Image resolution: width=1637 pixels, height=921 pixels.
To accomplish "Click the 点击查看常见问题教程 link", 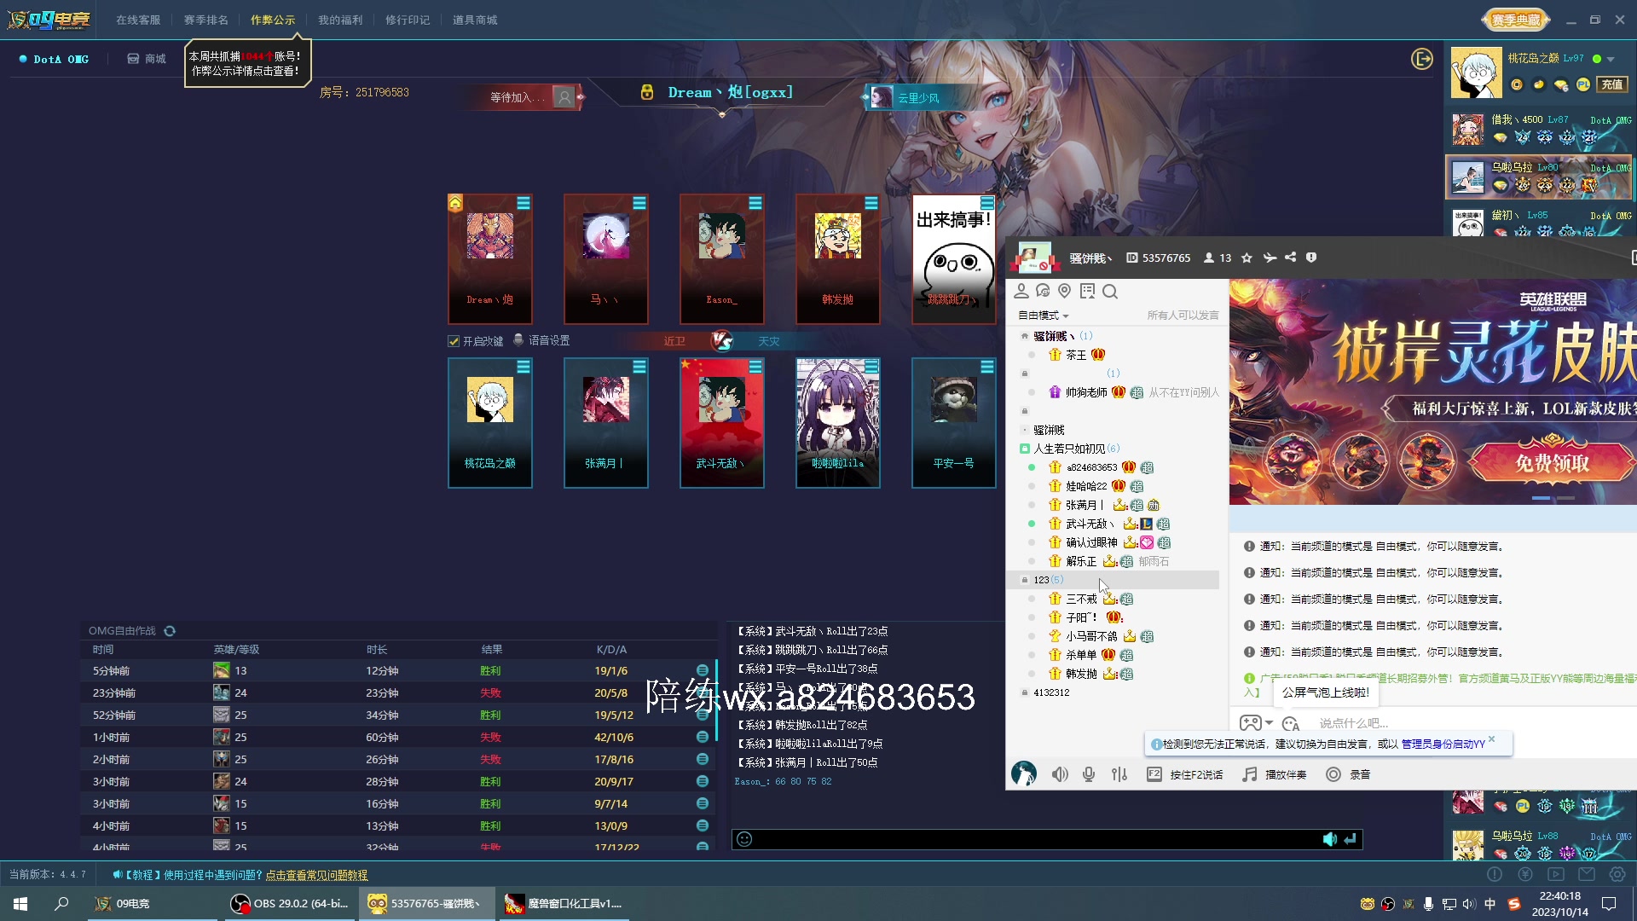I will pyautogui.click(x=316, y=875).
